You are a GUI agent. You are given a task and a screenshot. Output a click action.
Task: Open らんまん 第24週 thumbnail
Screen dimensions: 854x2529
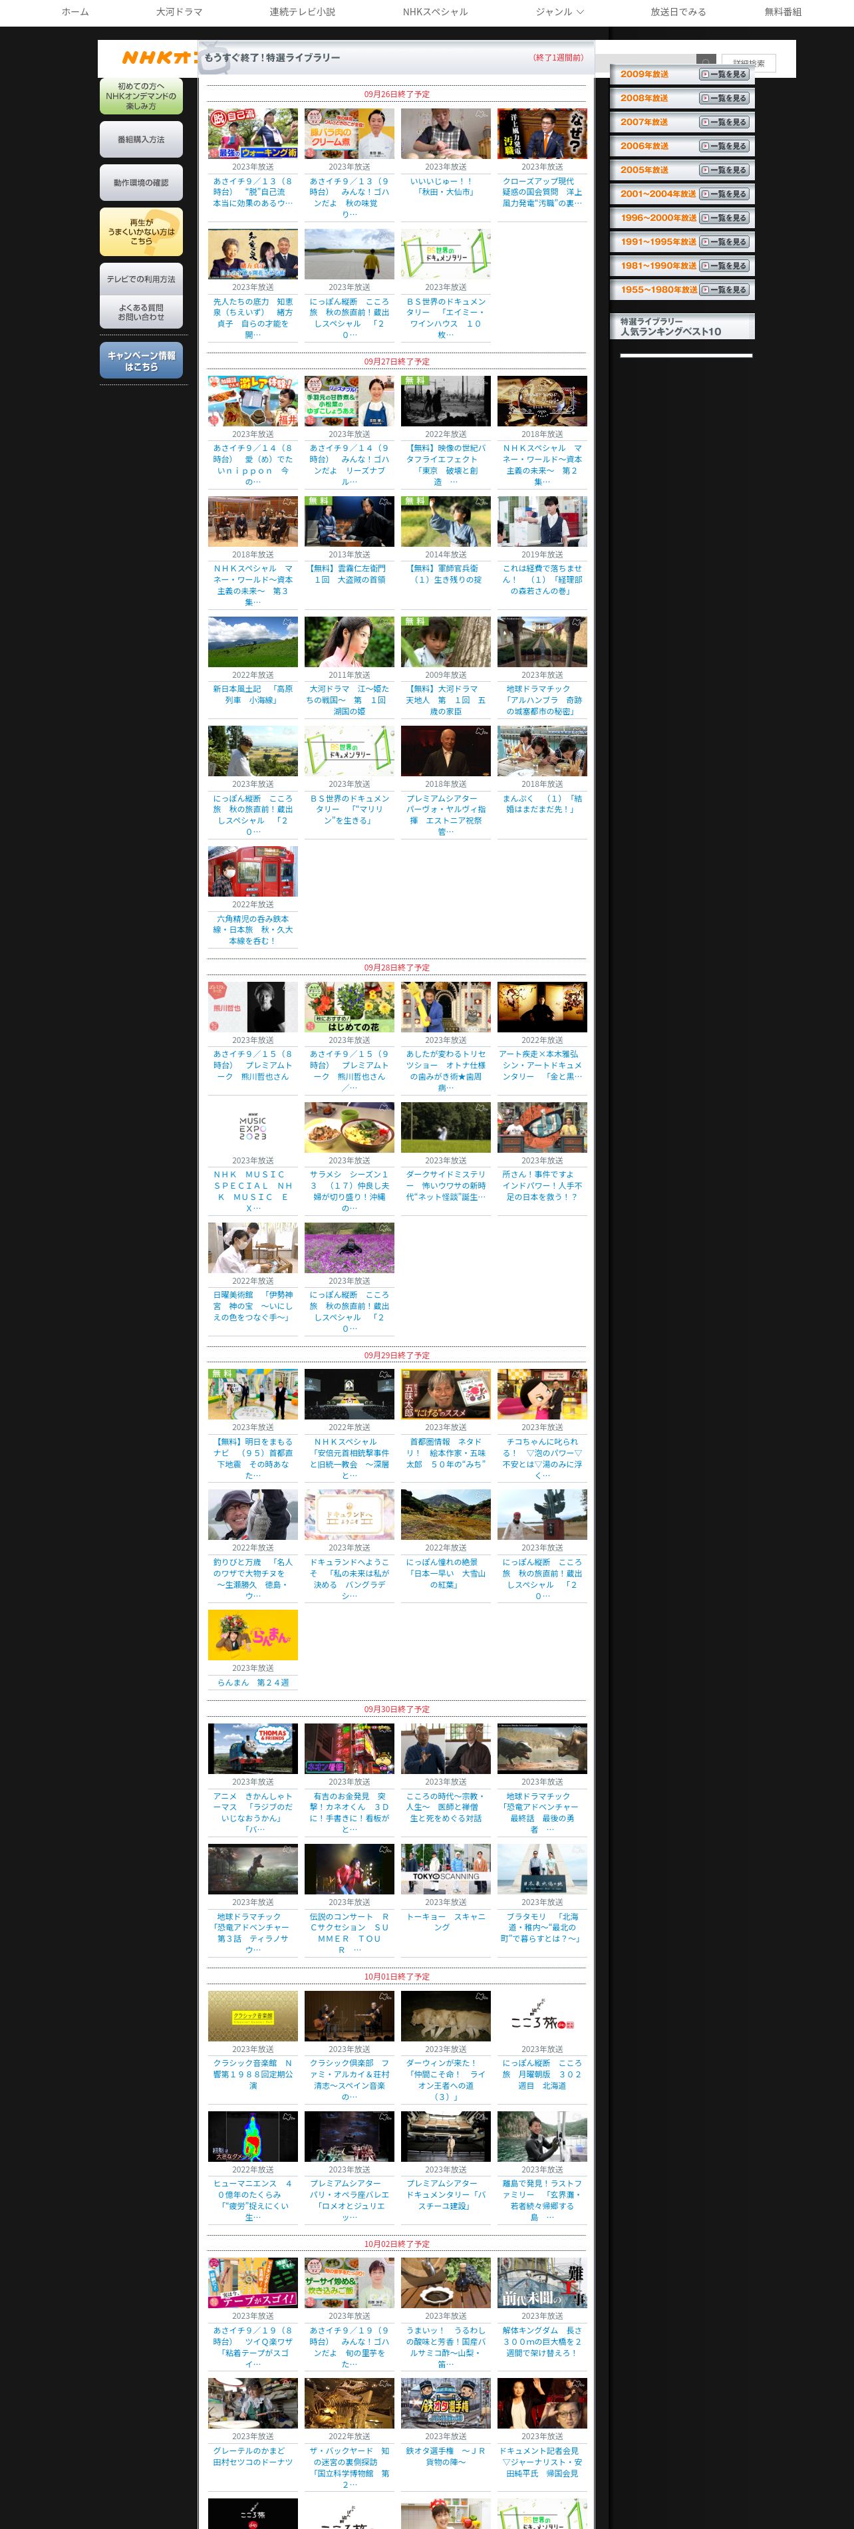click(x=252, y=1634)
